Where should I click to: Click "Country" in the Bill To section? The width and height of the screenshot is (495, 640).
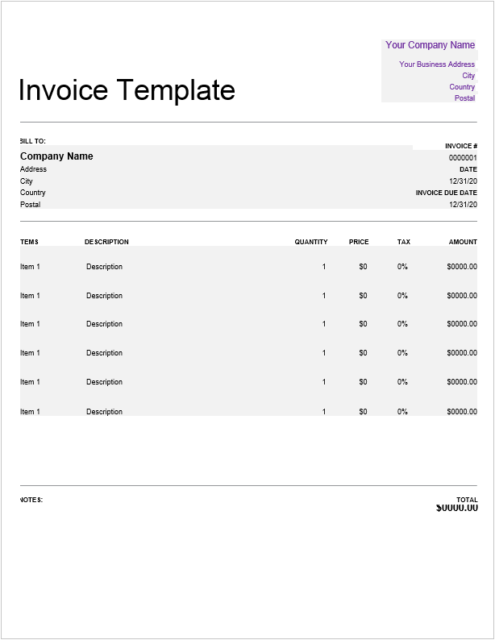(32, 193)
